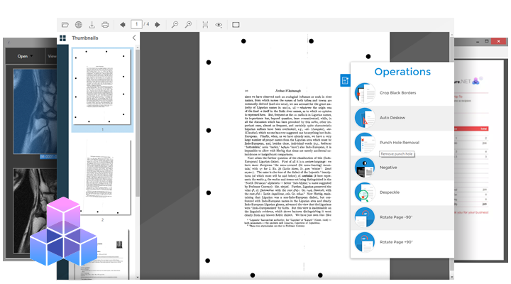Zoom in with the magnifier plus icon
The width and height of the screenshot is (511, 284).
tap(188, 25)
